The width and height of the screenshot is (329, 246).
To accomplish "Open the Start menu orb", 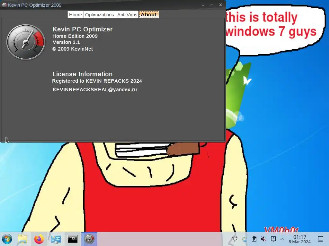I will (x=7, y=239).
